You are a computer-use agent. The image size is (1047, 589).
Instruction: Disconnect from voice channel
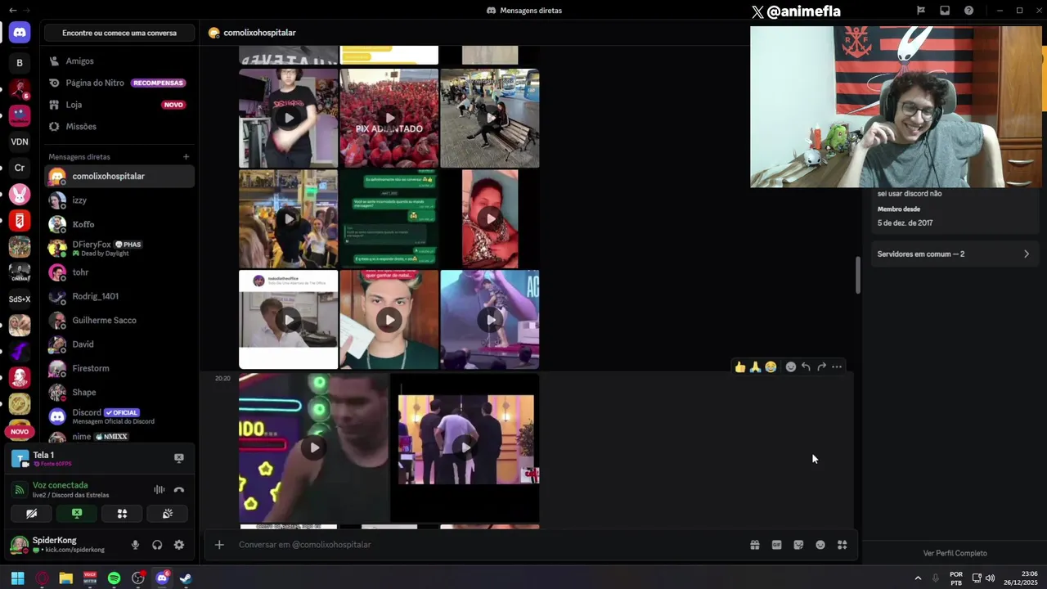point(179,489)
